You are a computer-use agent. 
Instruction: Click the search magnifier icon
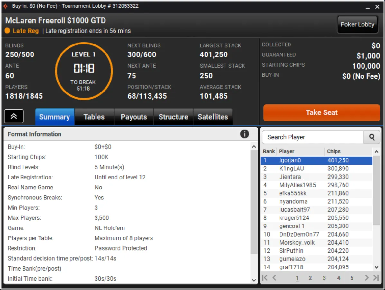click(x=372, y=137)
